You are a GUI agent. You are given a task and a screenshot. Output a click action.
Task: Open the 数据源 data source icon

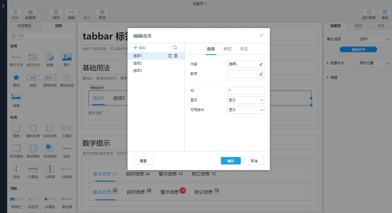(x=30, y=12)
